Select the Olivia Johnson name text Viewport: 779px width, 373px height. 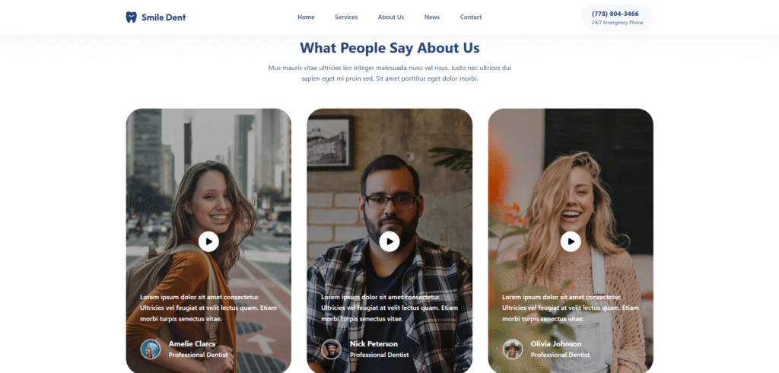pyautogui.click(x=556, y=343)
